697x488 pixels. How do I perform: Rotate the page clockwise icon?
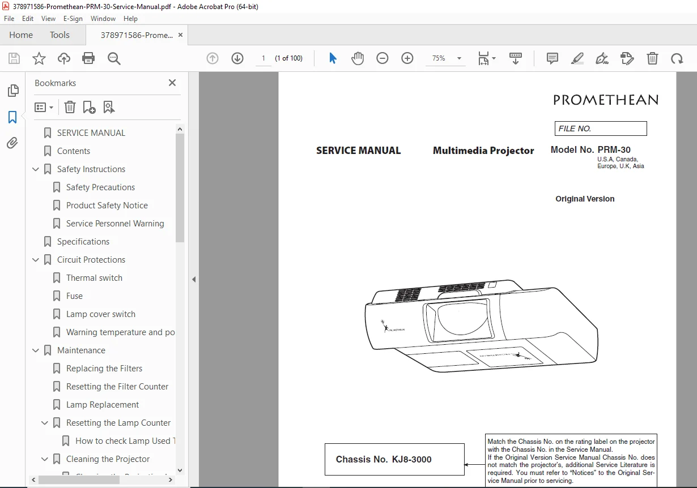[677, 58]
